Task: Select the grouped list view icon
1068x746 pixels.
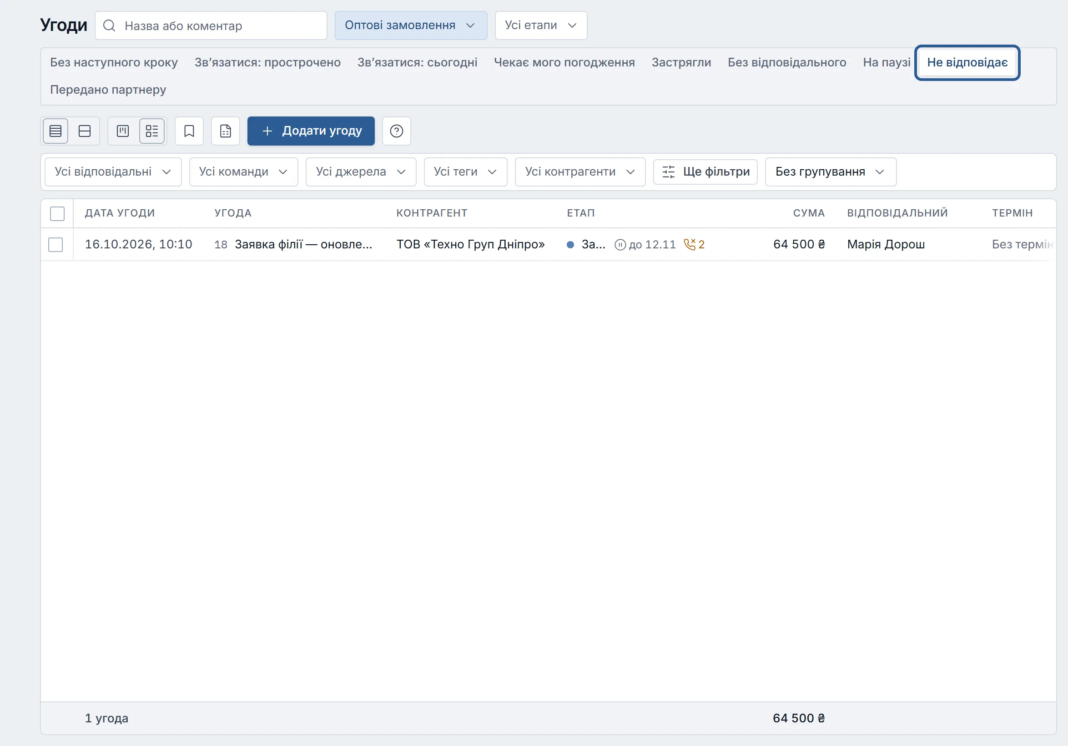Action: 152,131
